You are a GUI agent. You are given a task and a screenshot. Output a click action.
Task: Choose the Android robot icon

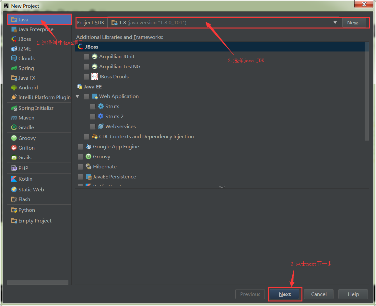coord(14,88)
